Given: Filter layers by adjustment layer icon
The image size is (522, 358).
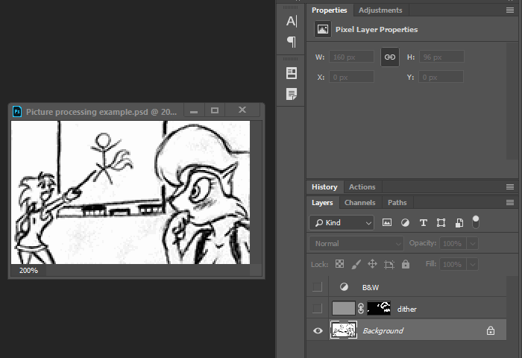Looking at the screenshot, I should click(405, 222).
